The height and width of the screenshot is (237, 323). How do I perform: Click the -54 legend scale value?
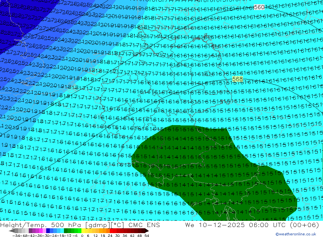pyautogui.click(x=16, y=236)
